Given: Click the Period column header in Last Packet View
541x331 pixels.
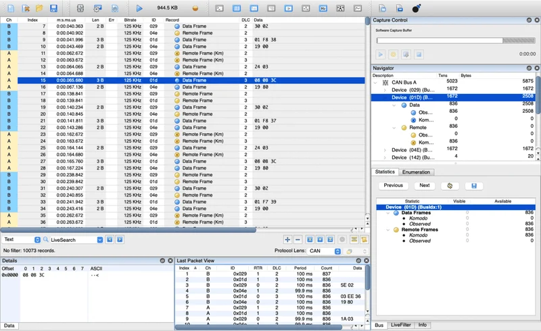Looking at the screenshot, I should coord(300,268).
